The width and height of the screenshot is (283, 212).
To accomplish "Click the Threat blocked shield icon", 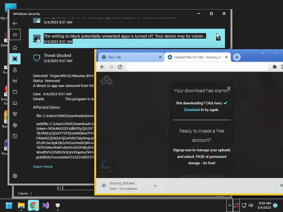I will pyautogui.click(x=37, y=58).
